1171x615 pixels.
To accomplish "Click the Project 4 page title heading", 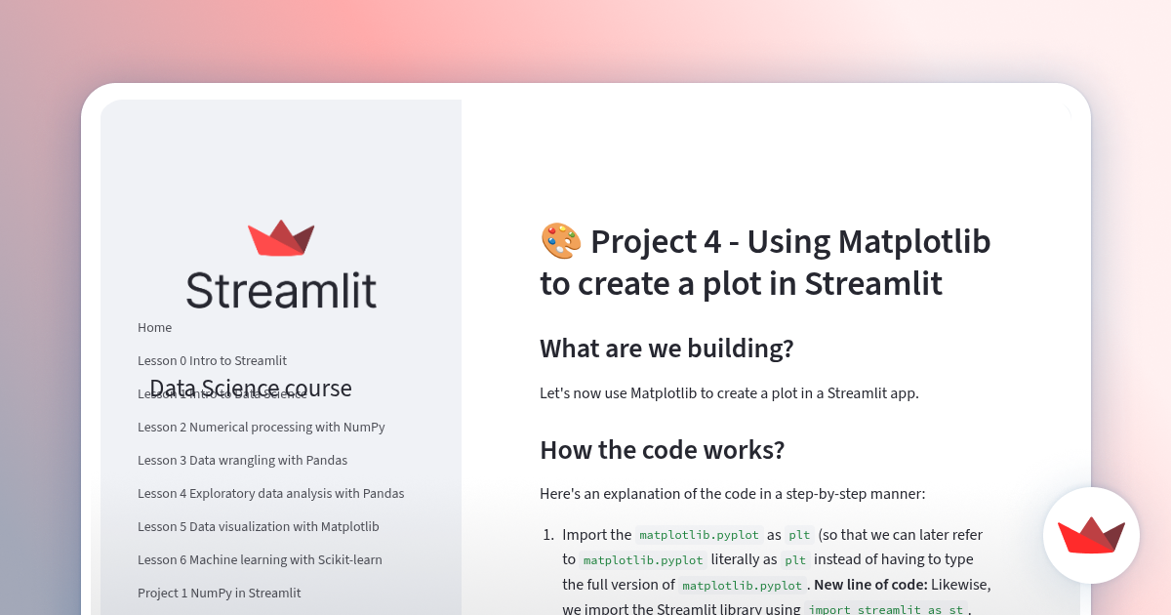I will (765, 262).
